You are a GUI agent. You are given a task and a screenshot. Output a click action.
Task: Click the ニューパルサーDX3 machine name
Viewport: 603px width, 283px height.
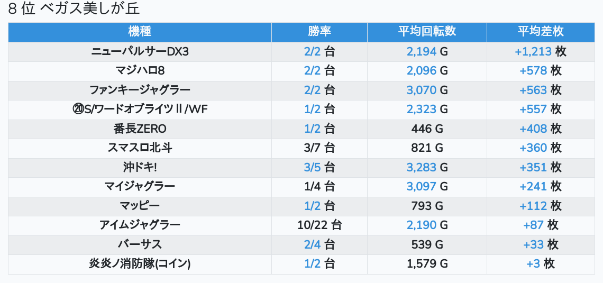(x=140, y=52)
